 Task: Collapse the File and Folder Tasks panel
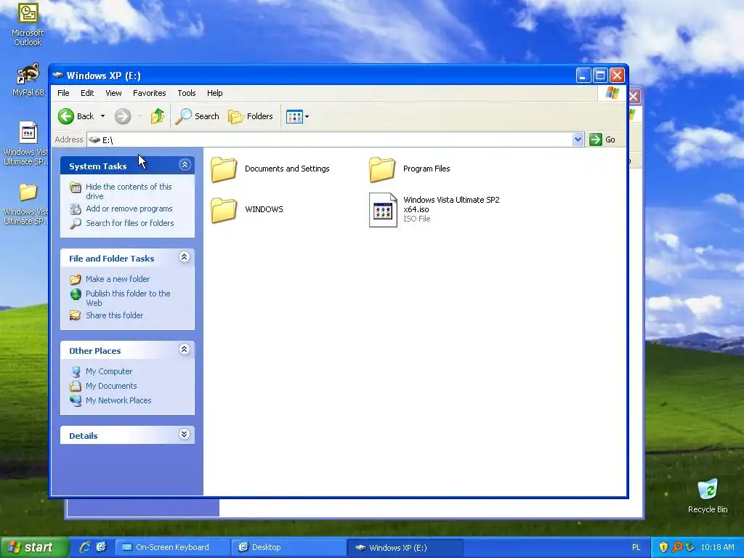click(x=185, y=257)
